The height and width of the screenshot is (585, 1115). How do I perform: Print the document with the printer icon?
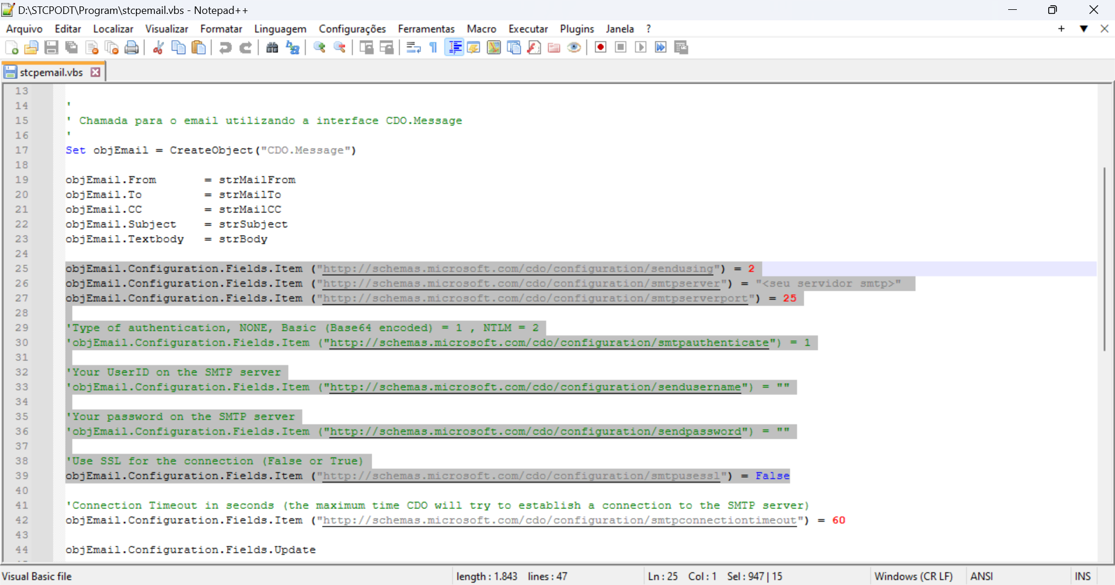pos(132,48)
